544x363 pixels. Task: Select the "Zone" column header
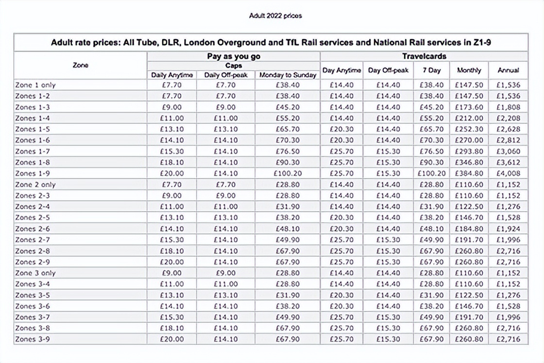pos(80,65)
